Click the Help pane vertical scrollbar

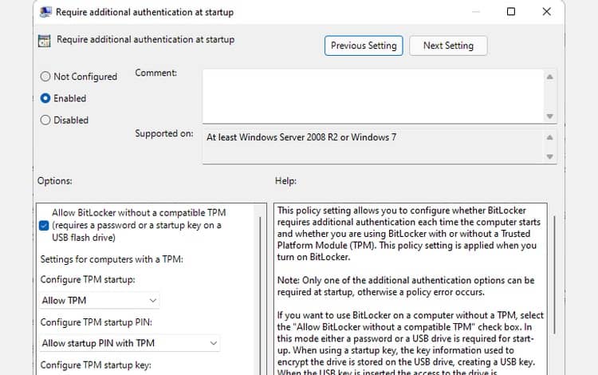554,275
